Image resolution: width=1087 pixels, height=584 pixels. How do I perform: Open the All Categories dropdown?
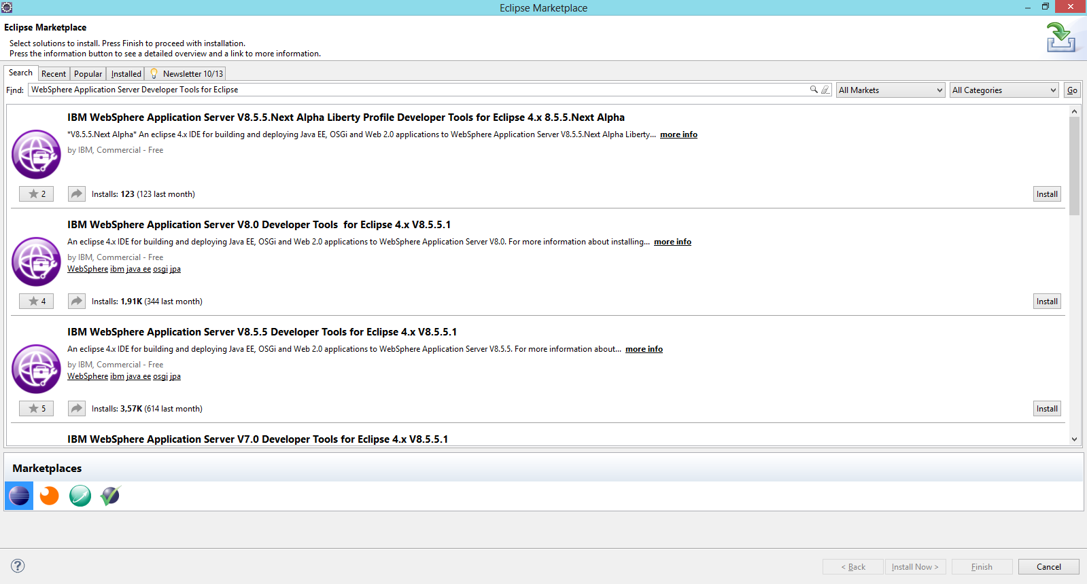(1004, 90)
